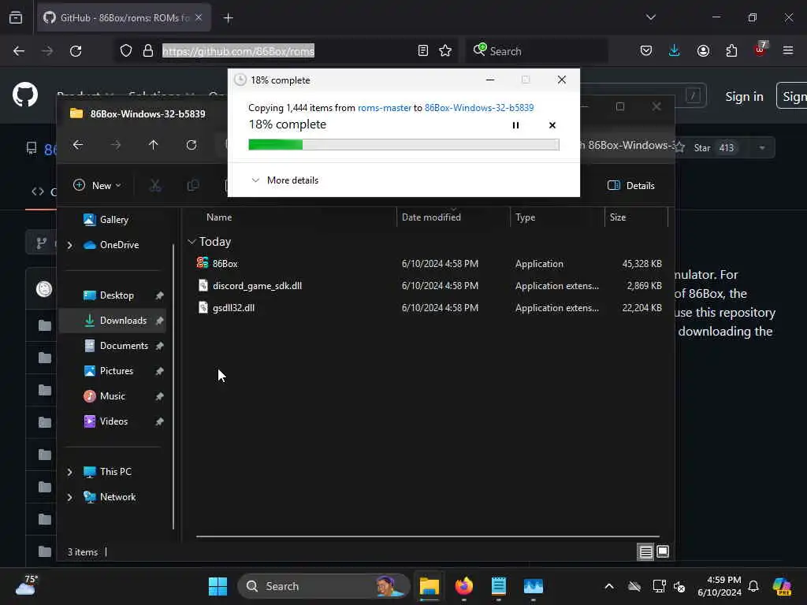This screenshot has width=807, height=605.
Task: Click the Cut scissors icon
Action: pyautogui.click(x=155, y=185)
